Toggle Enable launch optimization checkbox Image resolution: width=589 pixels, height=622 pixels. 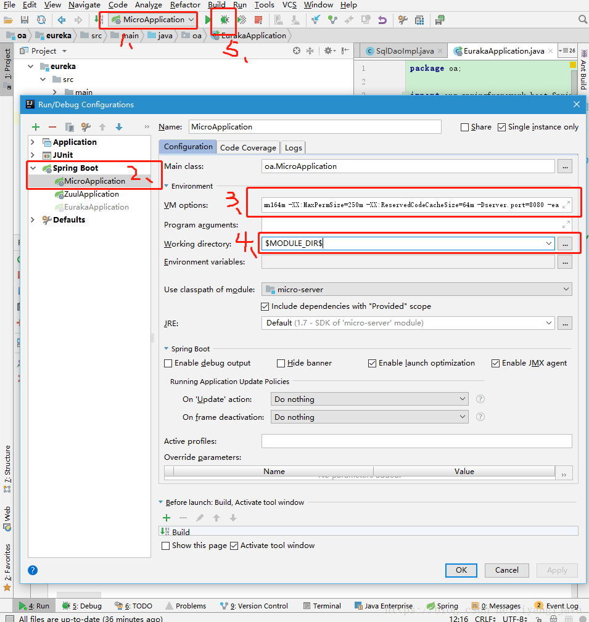pyautogui.click(x=372, y=363)
